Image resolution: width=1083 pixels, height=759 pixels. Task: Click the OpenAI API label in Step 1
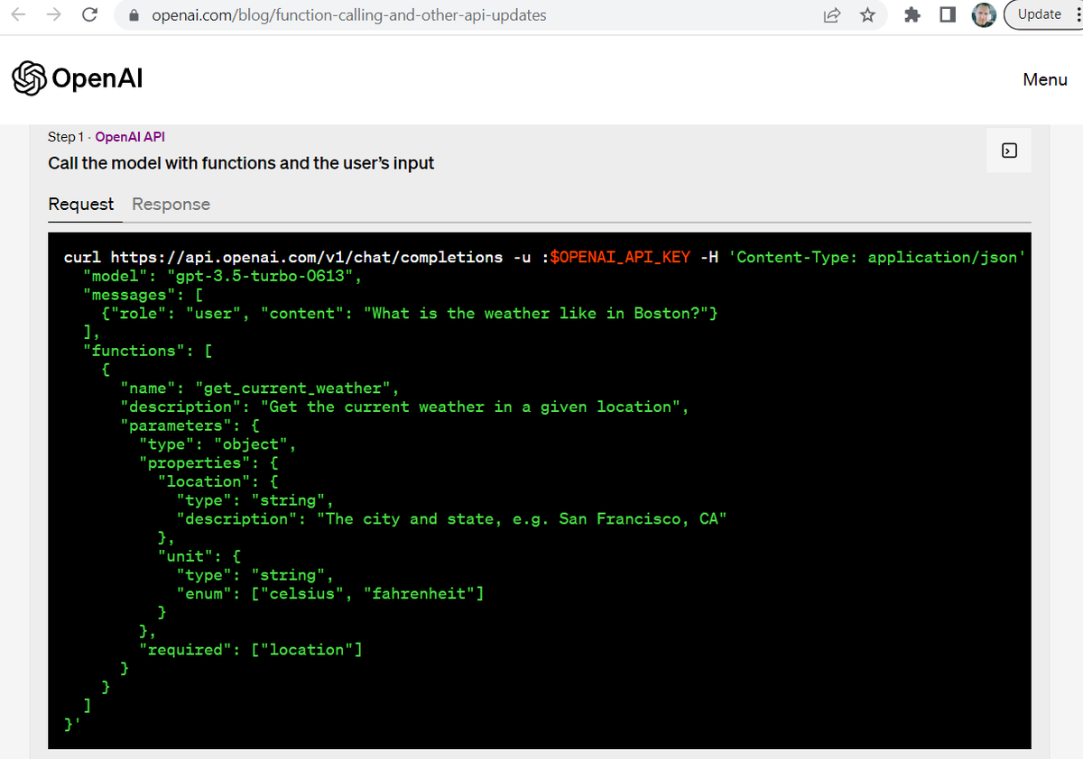point(130,137)
